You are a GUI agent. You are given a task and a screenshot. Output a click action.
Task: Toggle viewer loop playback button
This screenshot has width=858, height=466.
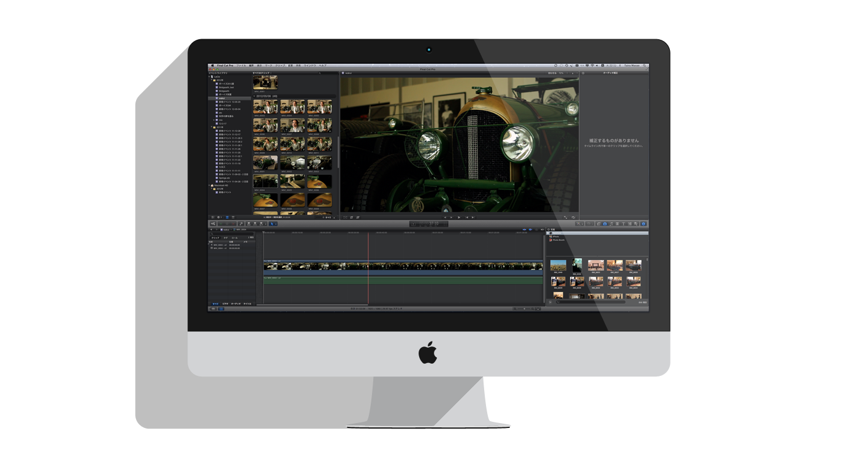point(573,217)
